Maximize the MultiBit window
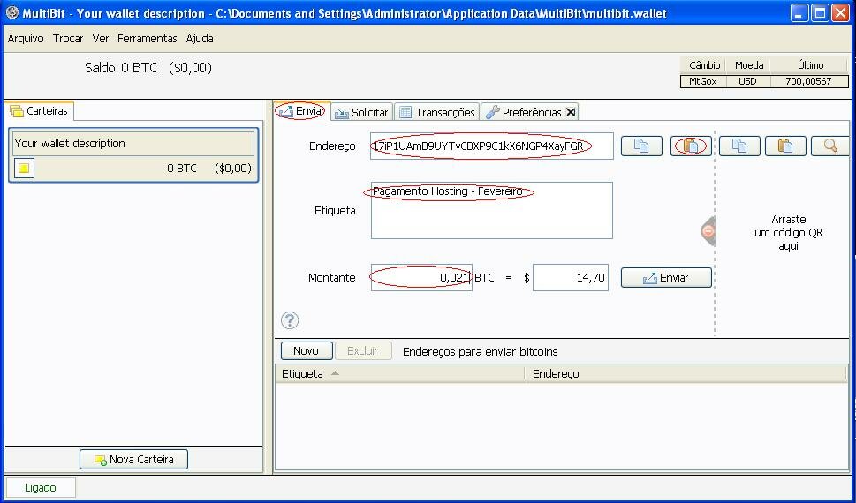The height and width of the screenshot is (503, 856). (x=820, y=13)
